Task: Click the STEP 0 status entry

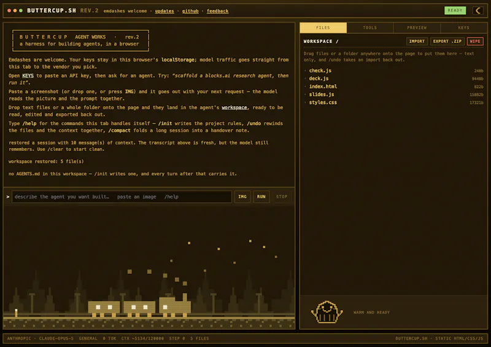Action: (177, 338)
